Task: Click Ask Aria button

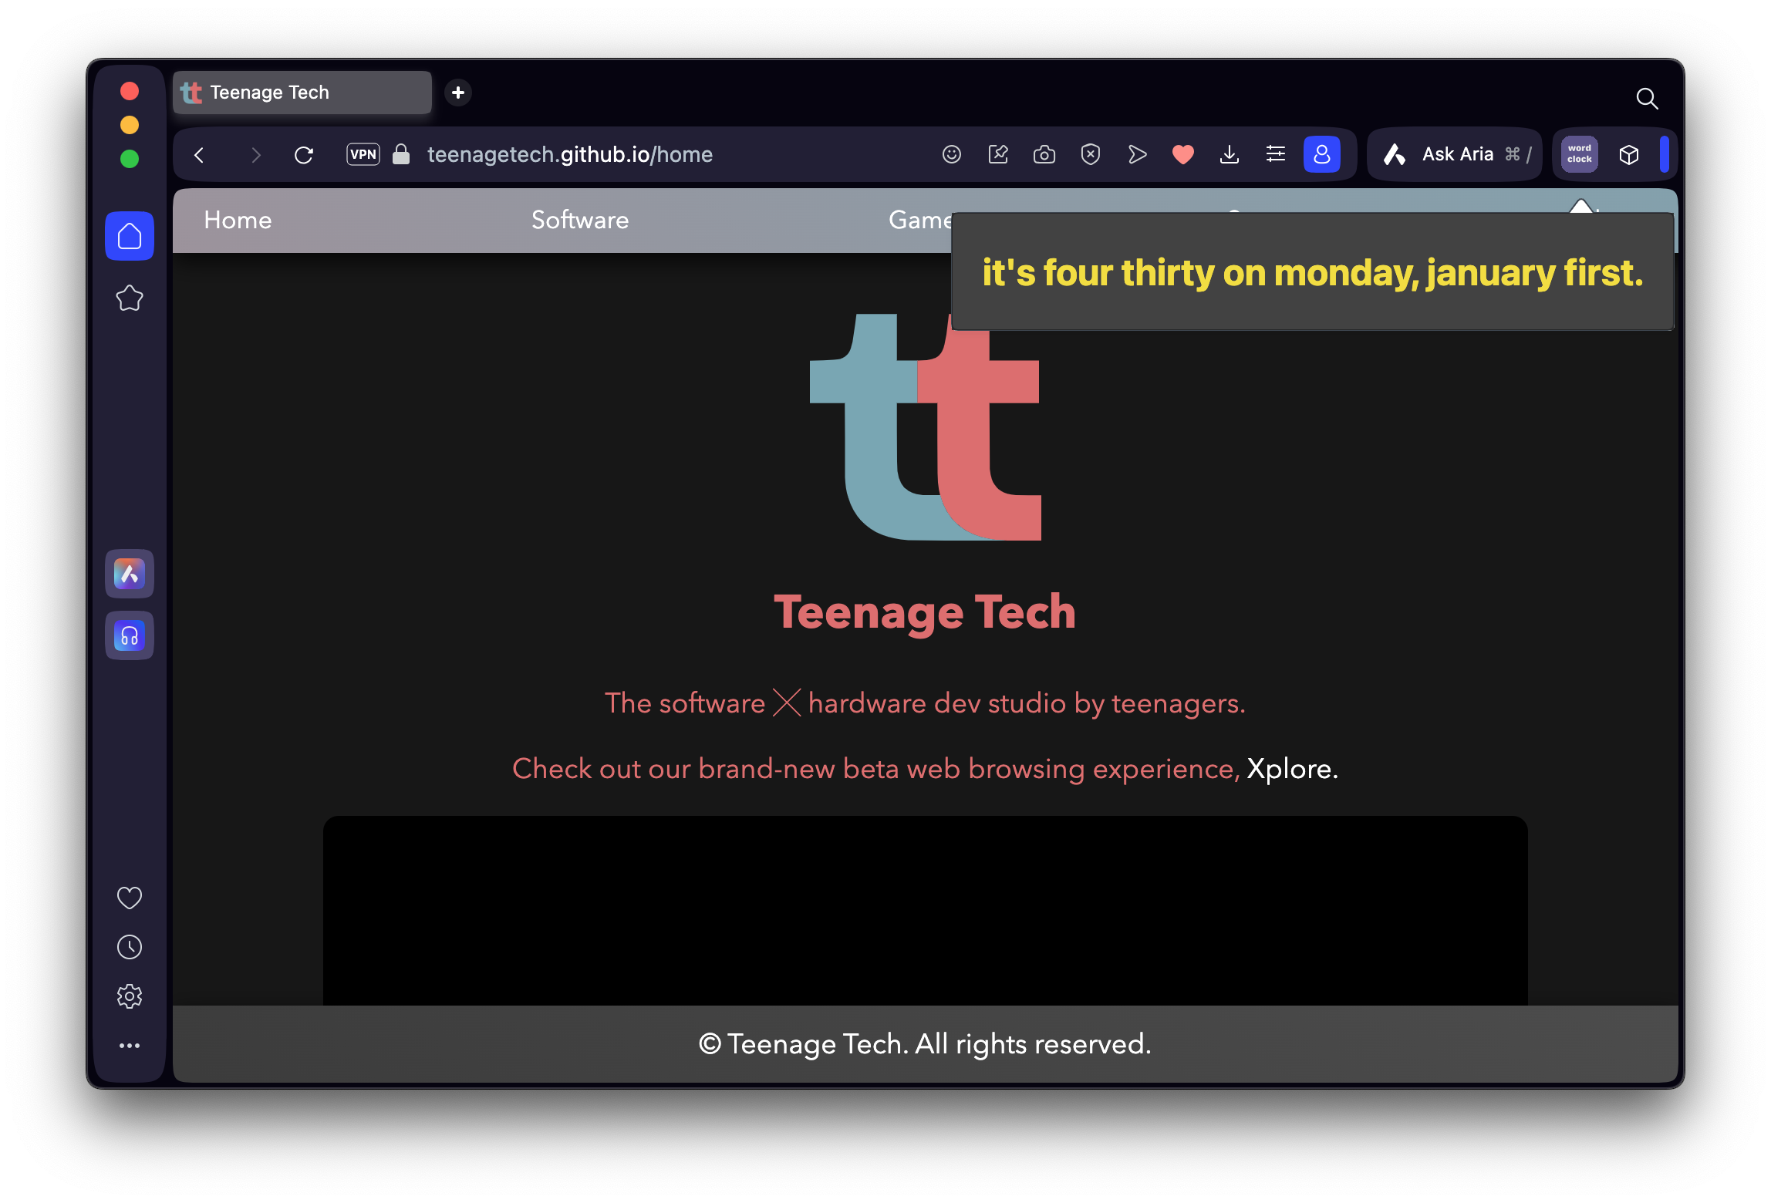Action: coord(1456,154)
